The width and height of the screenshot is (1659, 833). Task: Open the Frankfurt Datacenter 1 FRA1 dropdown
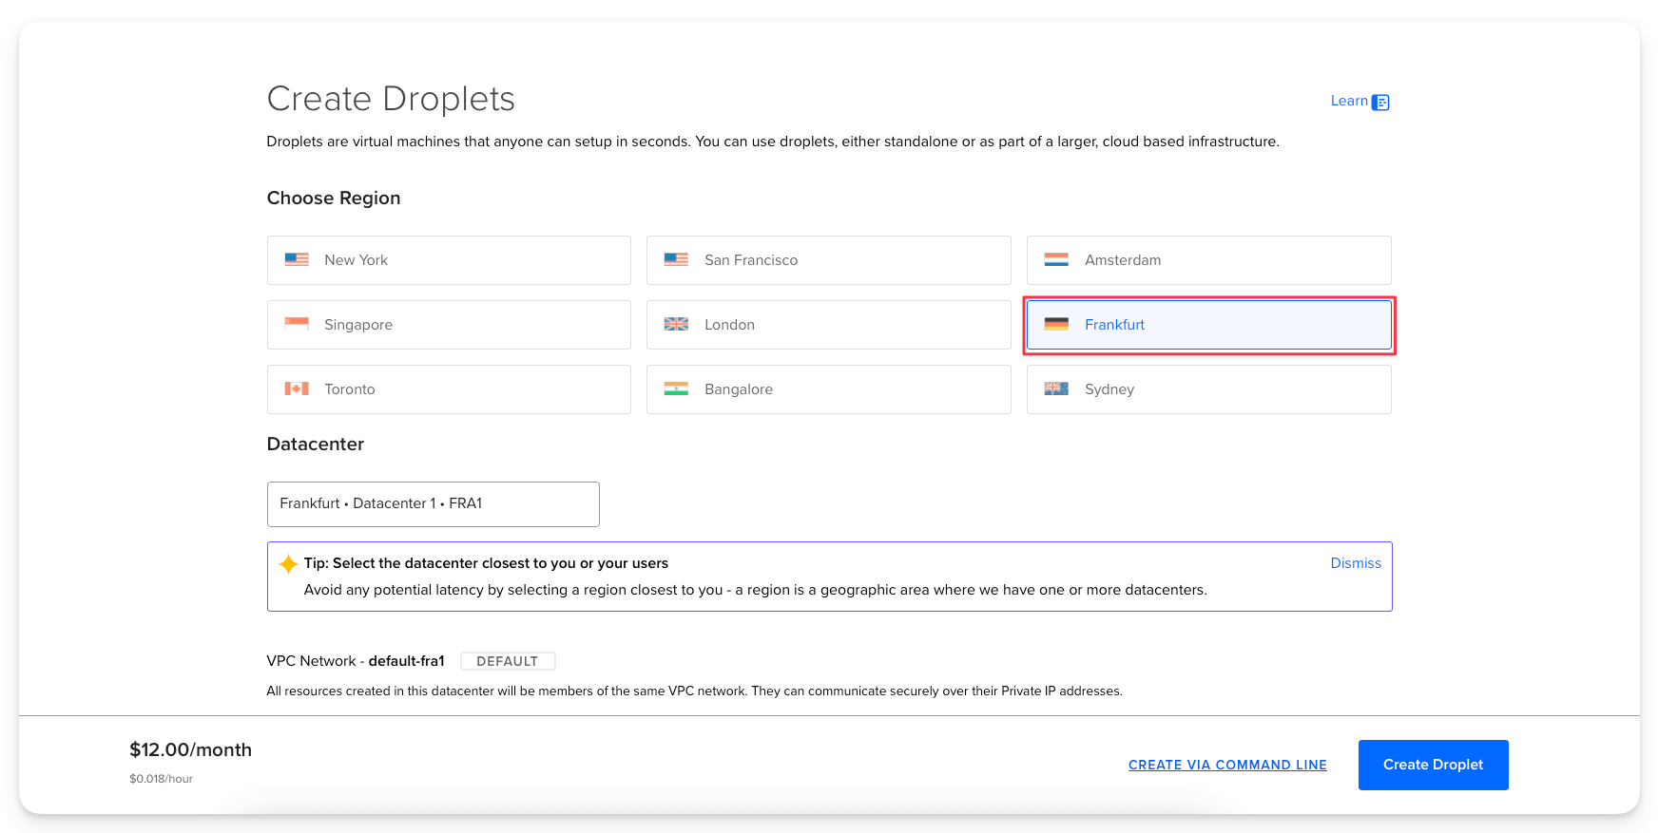coord(434,504)
